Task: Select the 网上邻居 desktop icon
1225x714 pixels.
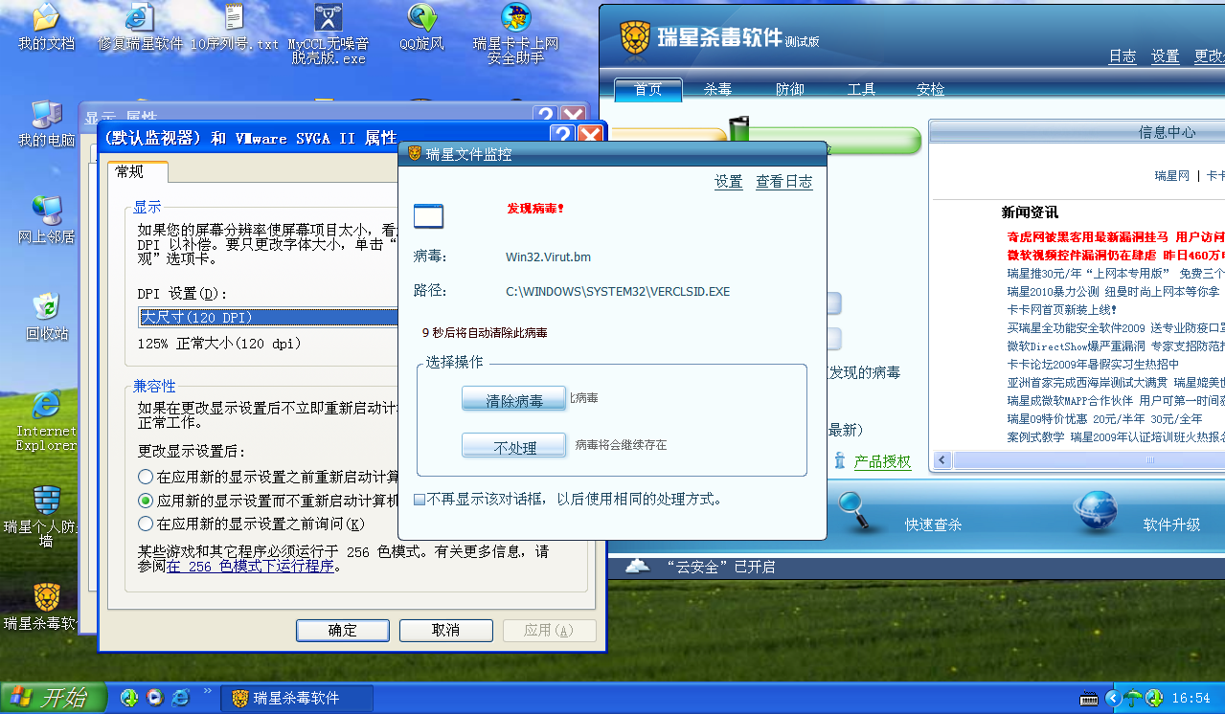Action: (46, 220)
